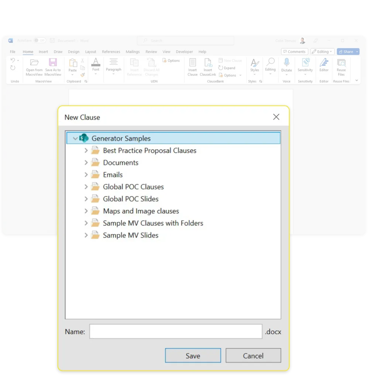Click the Share button
The image size is (378, 378).
(x=346, y=52)
